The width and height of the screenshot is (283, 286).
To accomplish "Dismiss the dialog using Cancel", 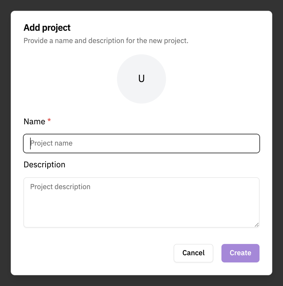I will [x=193, y=253].
